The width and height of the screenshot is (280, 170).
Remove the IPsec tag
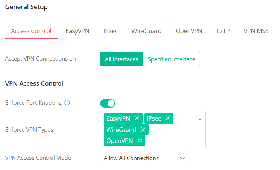coord(168,118)
